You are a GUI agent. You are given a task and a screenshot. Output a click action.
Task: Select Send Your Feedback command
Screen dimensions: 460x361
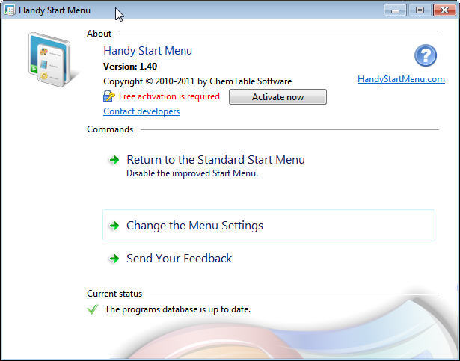pyautogui.click(x=179, y=259)
